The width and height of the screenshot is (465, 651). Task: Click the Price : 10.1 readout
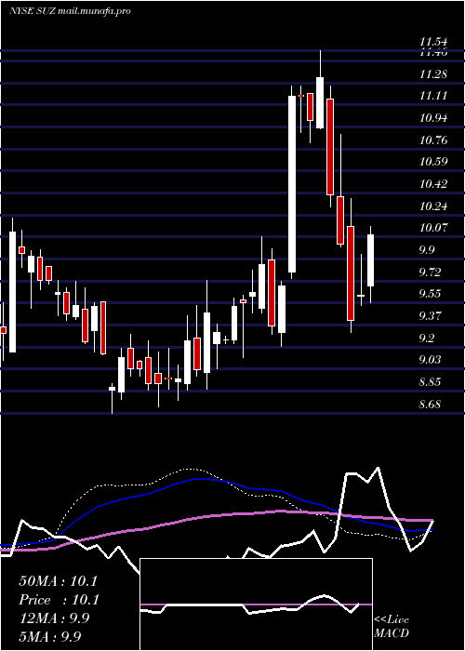click(x=58, y=600)
